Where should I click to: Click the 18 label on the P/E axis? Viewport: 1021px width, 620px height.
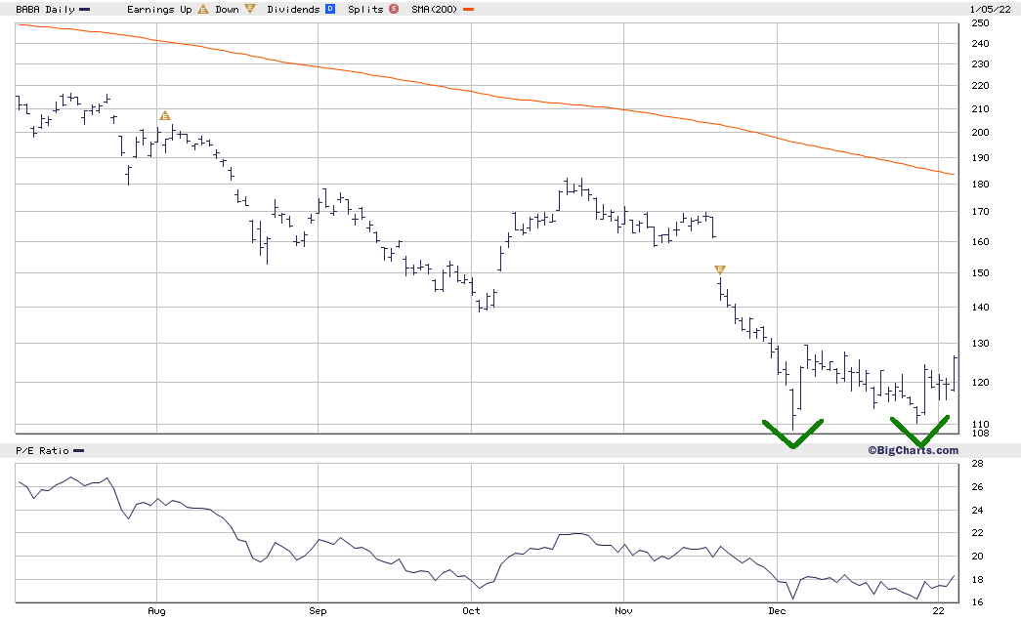[x=977, y=580]
